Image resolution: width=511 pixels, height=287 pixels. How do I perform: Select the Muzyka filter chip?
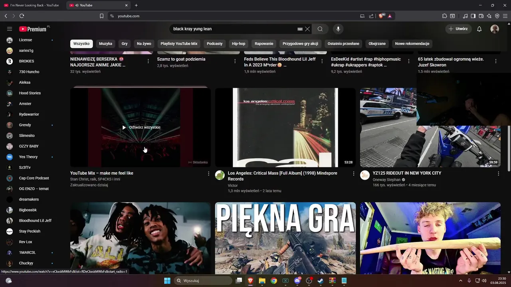[106, 44]
